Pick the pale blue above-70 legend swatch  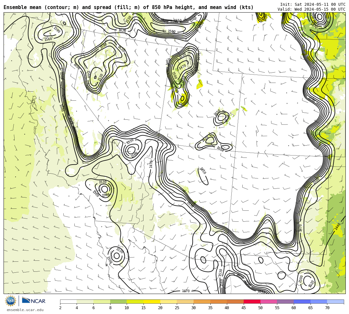point(335,301)
